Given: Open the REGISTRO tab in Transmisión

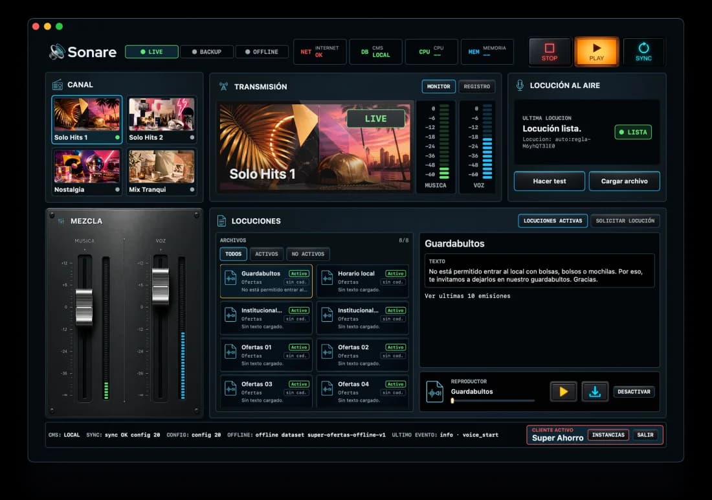Looking at the screenshot, I should pyautogui.click(x=477, y=86).
